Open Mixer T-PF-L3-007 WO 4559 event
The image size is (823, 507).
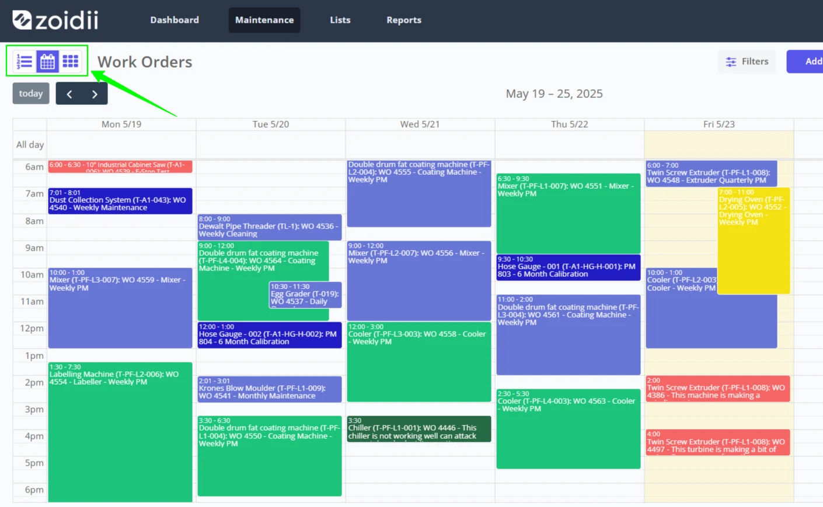click(x=120, y=308)
